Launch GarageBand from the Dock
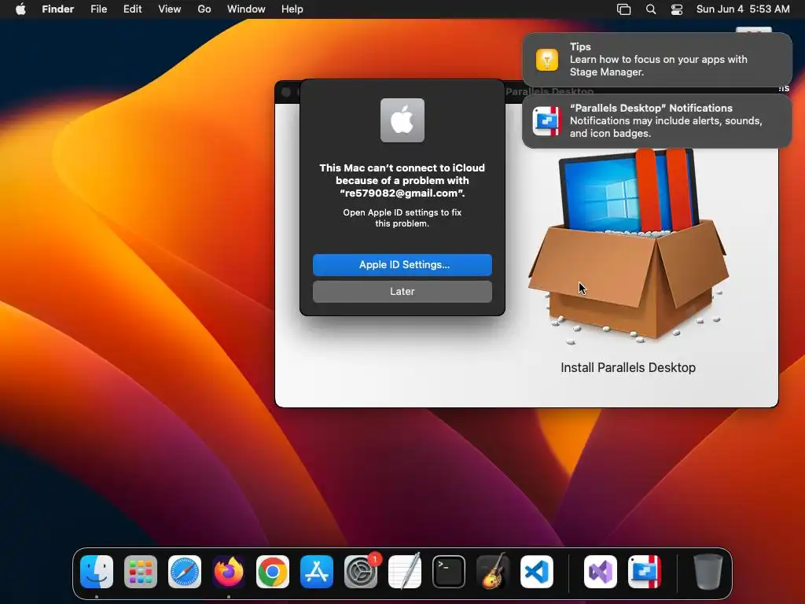Screen dimensions: 805x604 point(493,572)
